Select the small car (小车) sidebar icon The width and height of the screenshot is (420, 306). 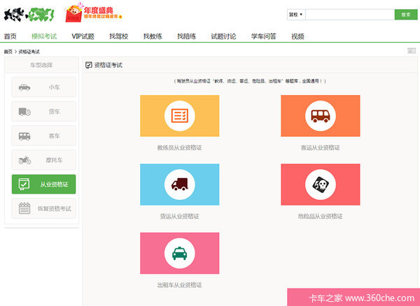[24, 87]
